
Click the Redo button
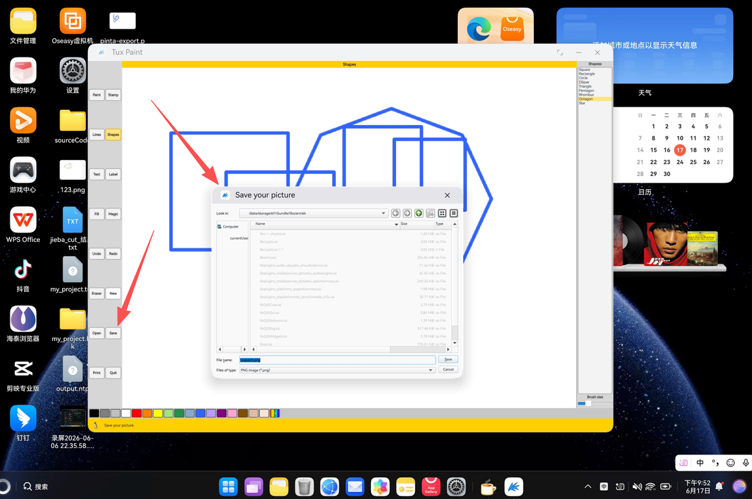coord(113,254)
